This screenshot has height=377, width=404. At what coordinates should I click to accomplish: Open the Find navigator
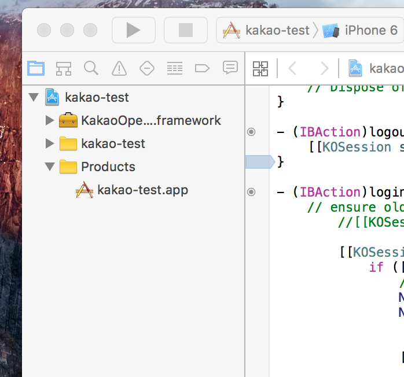(x=91, y=68)
